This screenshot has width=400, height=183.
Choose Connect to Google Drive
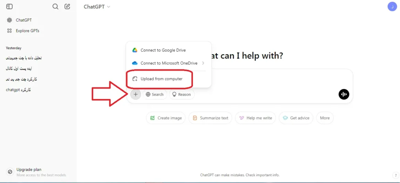click(x=169, y=50)
